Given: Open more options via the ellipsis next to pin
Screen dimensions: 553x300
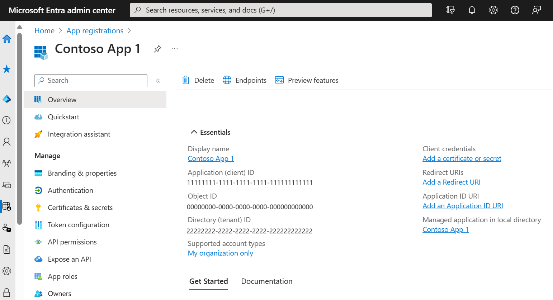Looking at the screenshot, I should 174,49.
